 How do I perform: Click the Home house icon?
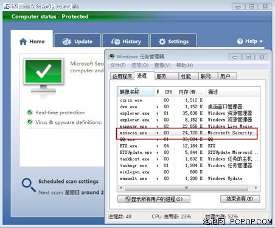(23, 41)
